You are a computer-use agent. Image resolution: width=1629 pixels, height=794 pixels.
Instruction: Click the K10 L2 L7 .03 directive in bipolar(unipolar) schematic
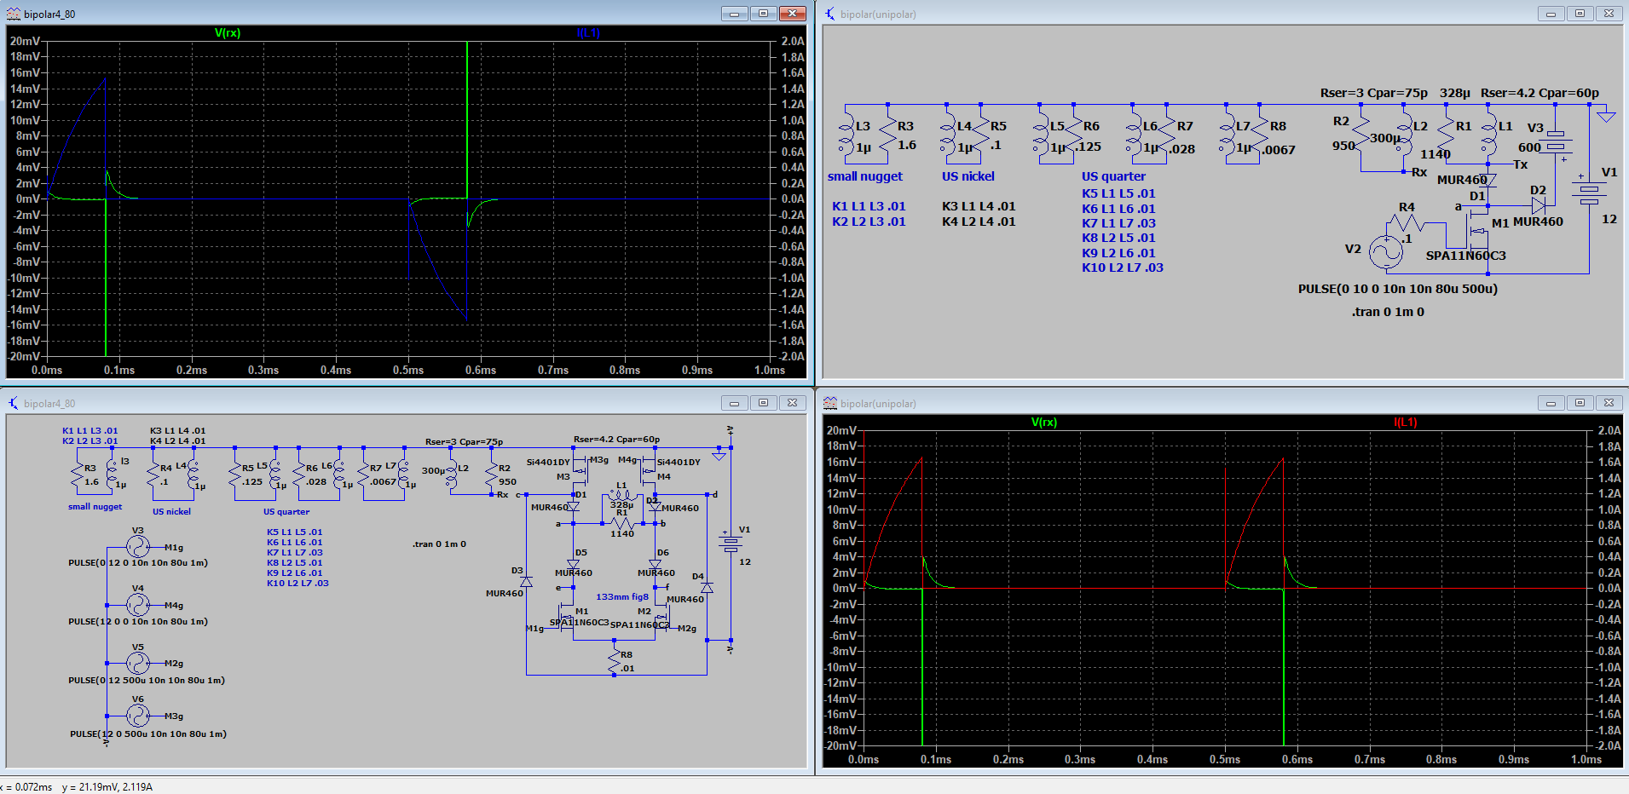[x=1122, y=268]
